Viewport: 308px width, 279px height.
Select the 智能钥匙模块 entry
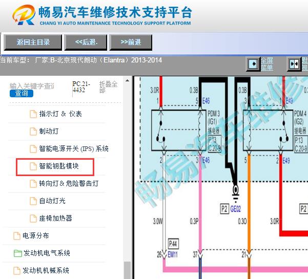click(x=59, y=166)
